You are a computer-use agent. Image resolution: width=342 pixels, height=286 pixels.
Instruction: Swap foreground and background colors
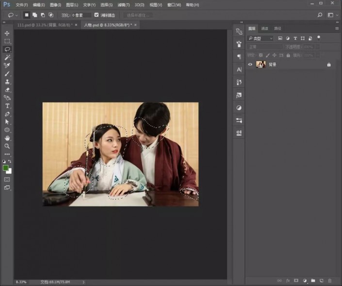click(10, 161)
